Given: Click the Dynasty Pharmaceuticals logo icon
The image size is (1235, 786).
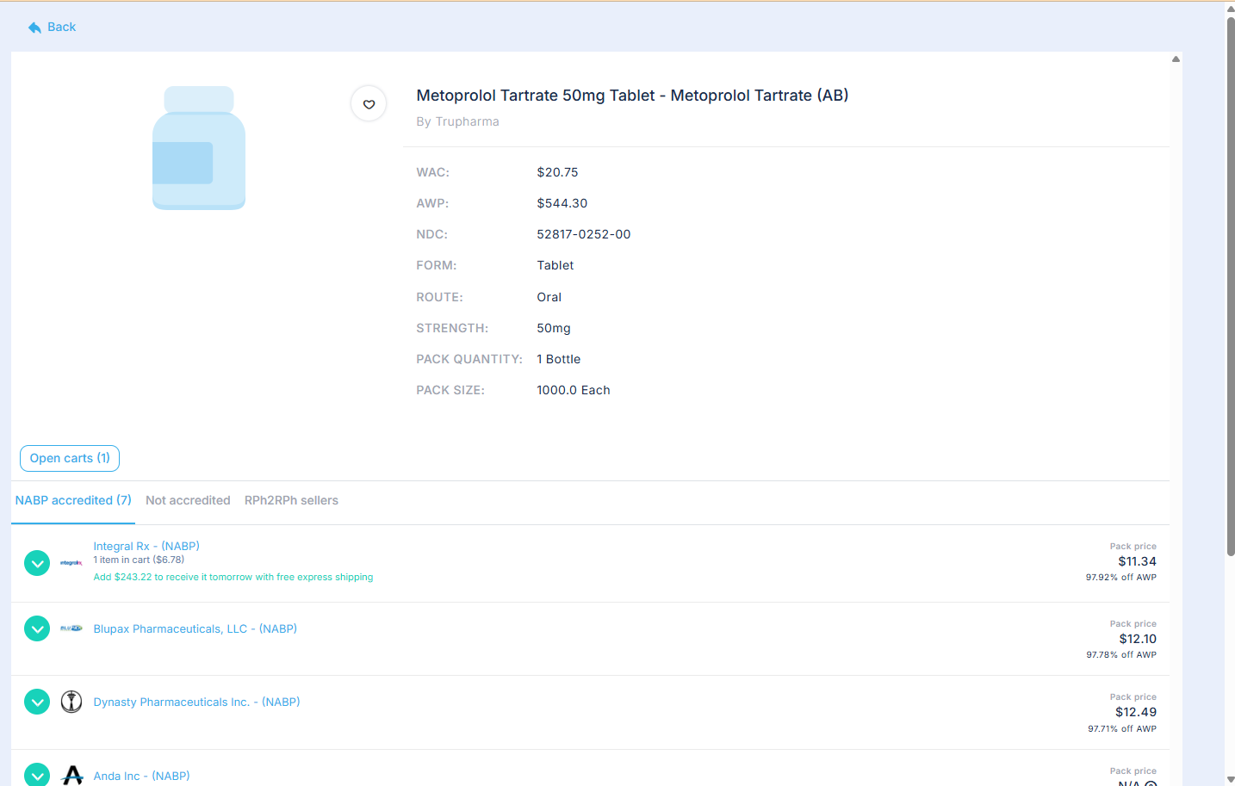Looking at the screenshot, I should click(x=71, y=702).
